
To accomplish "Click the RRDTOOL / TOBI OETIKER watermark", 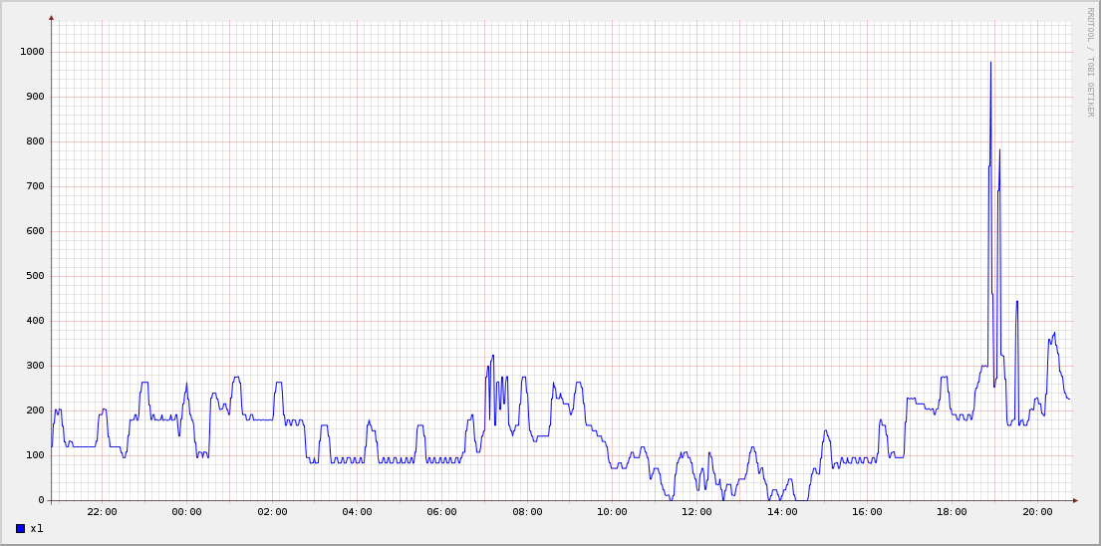I will coord(1090,62).
